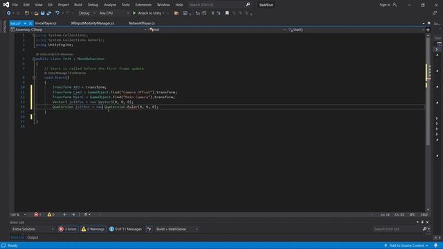Click the green Start play icon
The width and height of the screenshot is (443, 249).
134,13
